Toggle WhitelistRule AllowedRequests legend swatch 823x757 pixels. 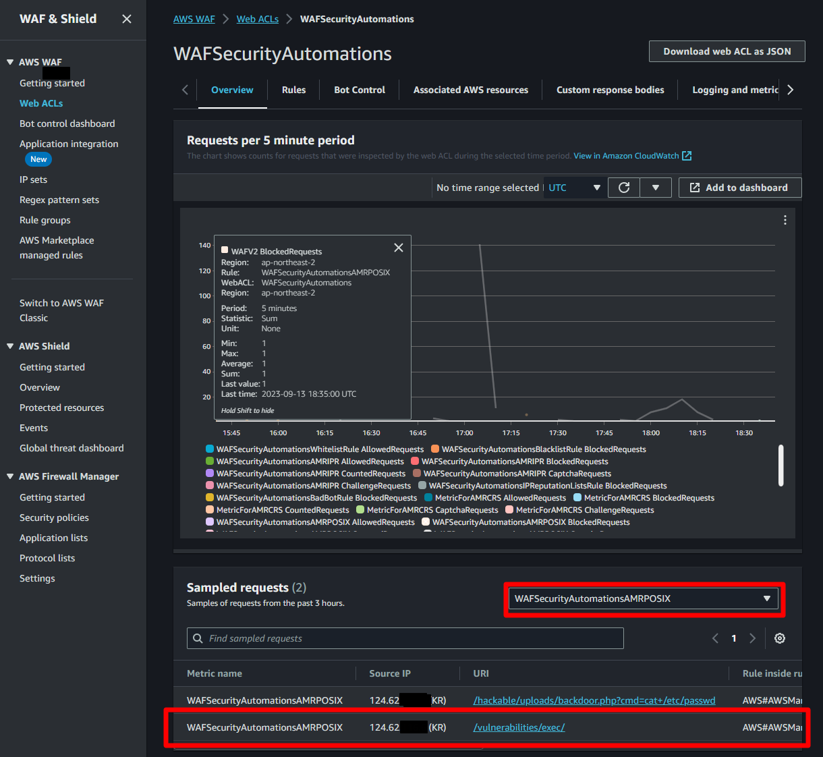pyautogui.click(x=210, y=449)
